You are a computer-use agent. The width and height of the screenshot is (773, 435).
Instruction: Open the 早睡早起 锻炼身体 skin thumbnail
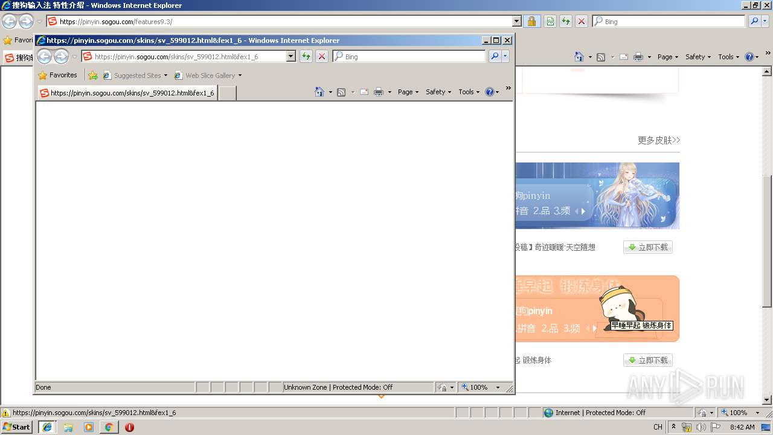coord(597,309)
